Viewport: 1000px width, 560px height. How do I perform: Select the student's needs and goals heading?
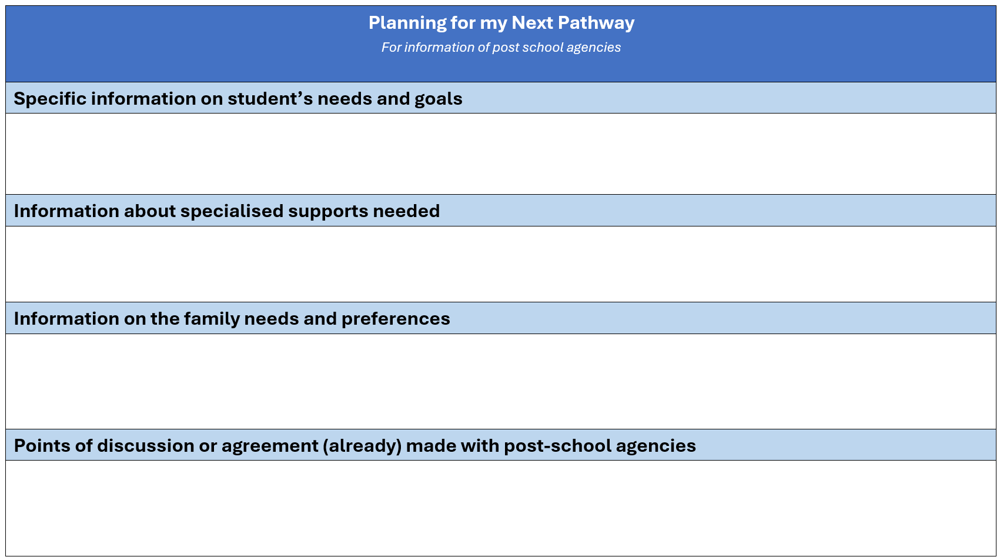(238, 99)
